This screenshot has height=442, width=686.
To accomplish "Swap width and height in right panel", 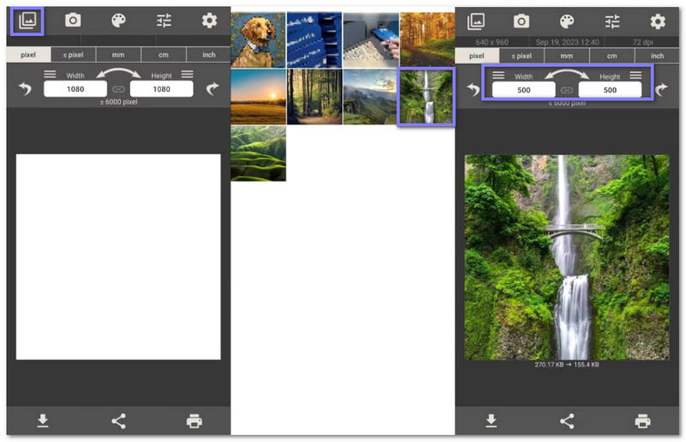I will pyautogui.click(x=567, y=74).
